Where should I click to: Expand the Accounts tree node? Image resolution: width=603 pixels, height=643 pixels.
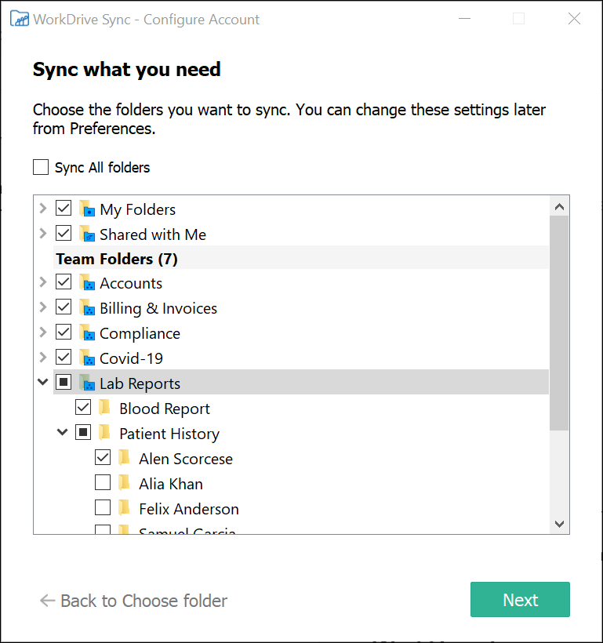pyautogui.click(x=43, y=282)
